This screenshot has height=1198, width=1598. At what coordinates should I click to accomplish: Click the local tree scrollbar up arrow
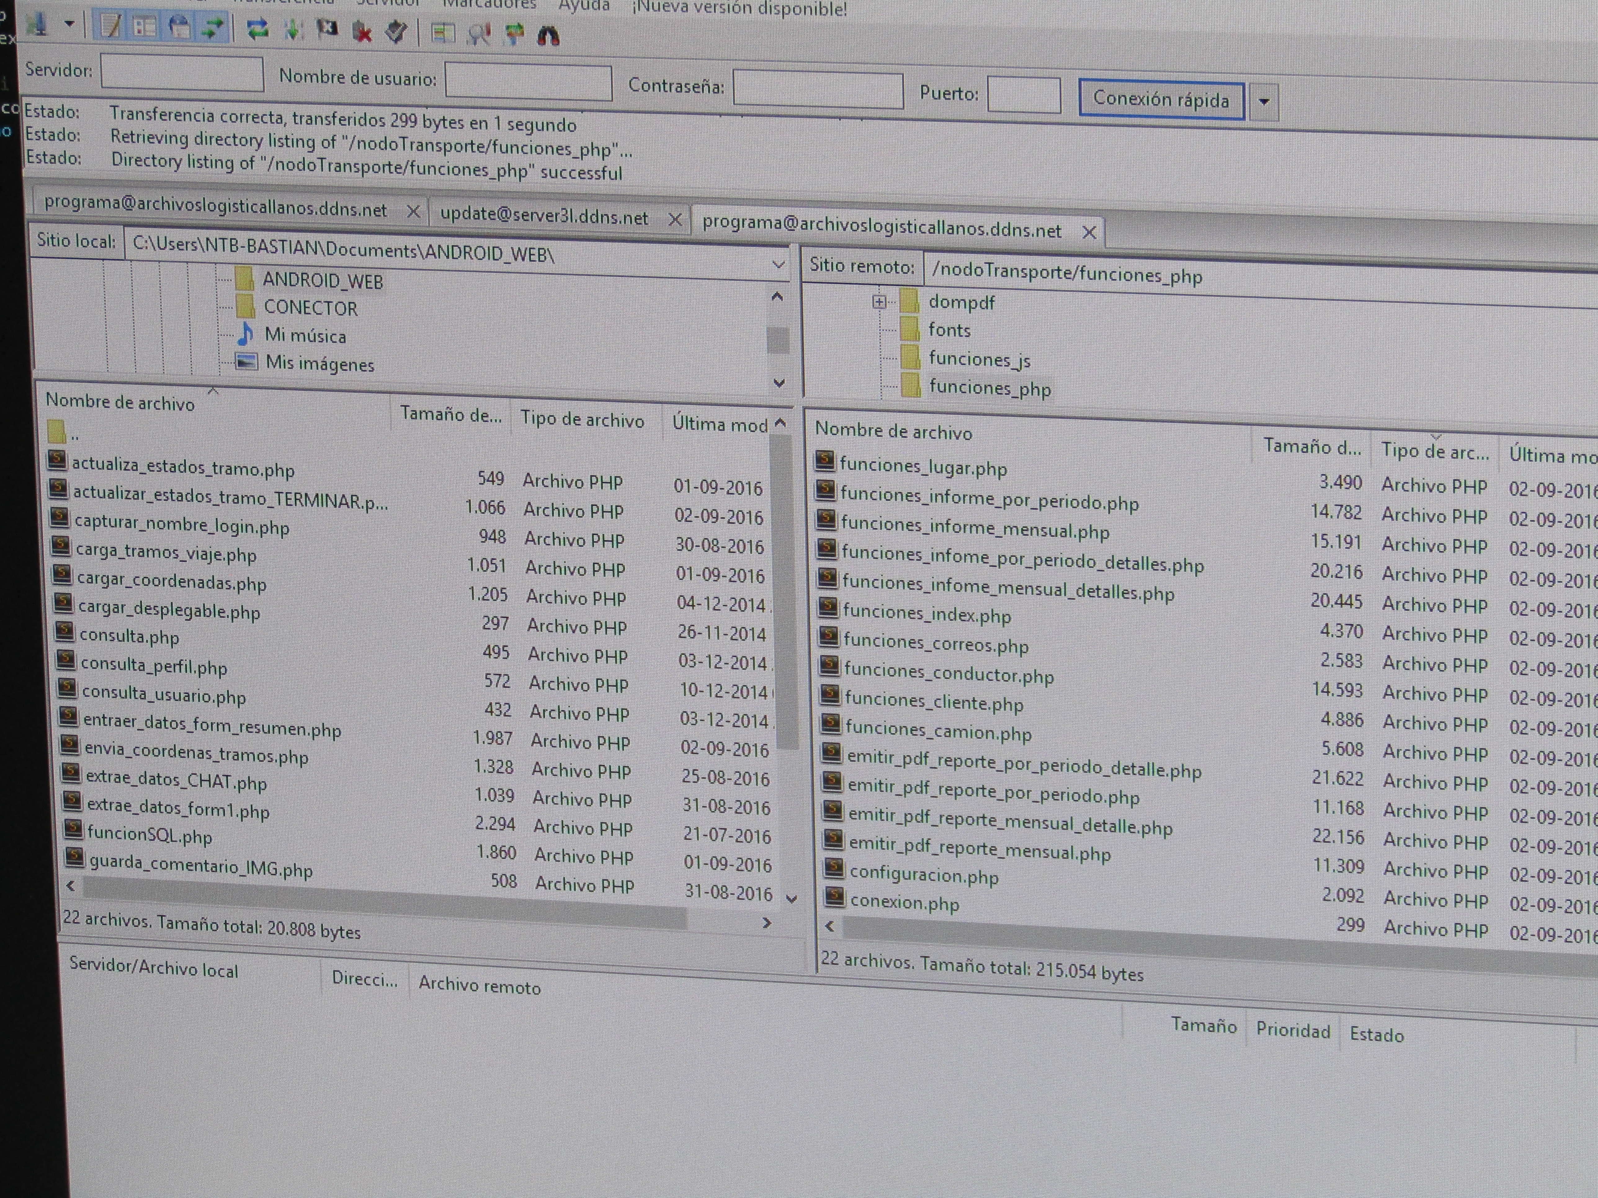pos(777,296)
